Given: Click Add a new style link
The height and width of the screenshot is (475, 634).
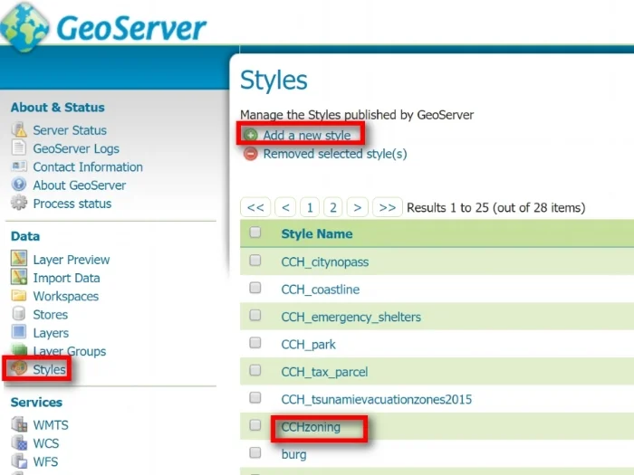Looking at the screenshot, I should [x=307, y=136].
